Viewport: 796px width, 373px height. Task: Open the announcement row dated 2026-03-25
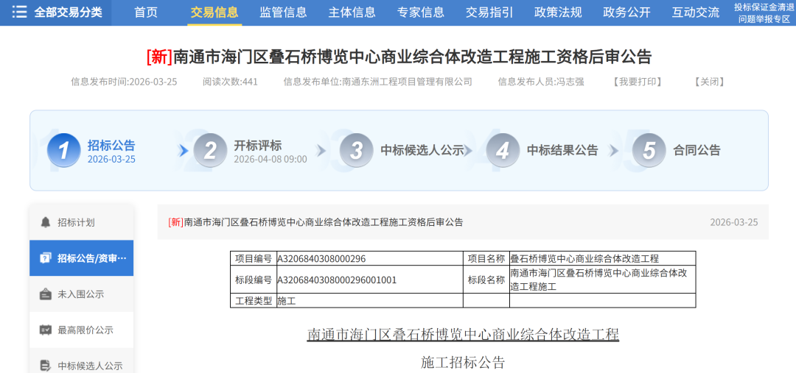pyautogui.click(x=462, y=222)
